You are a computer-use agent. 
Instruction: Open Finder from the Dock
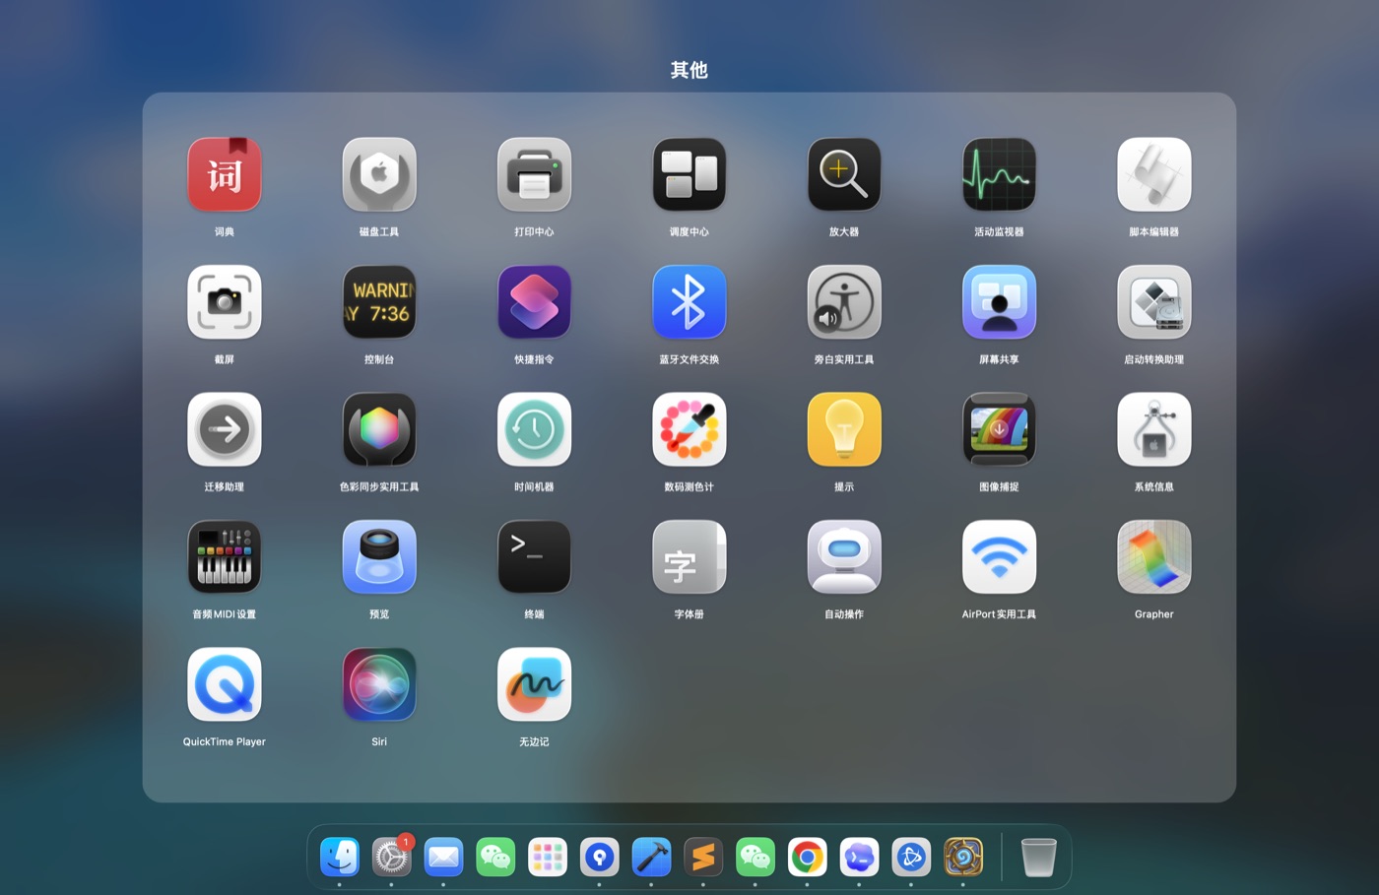tap(340, 858)
